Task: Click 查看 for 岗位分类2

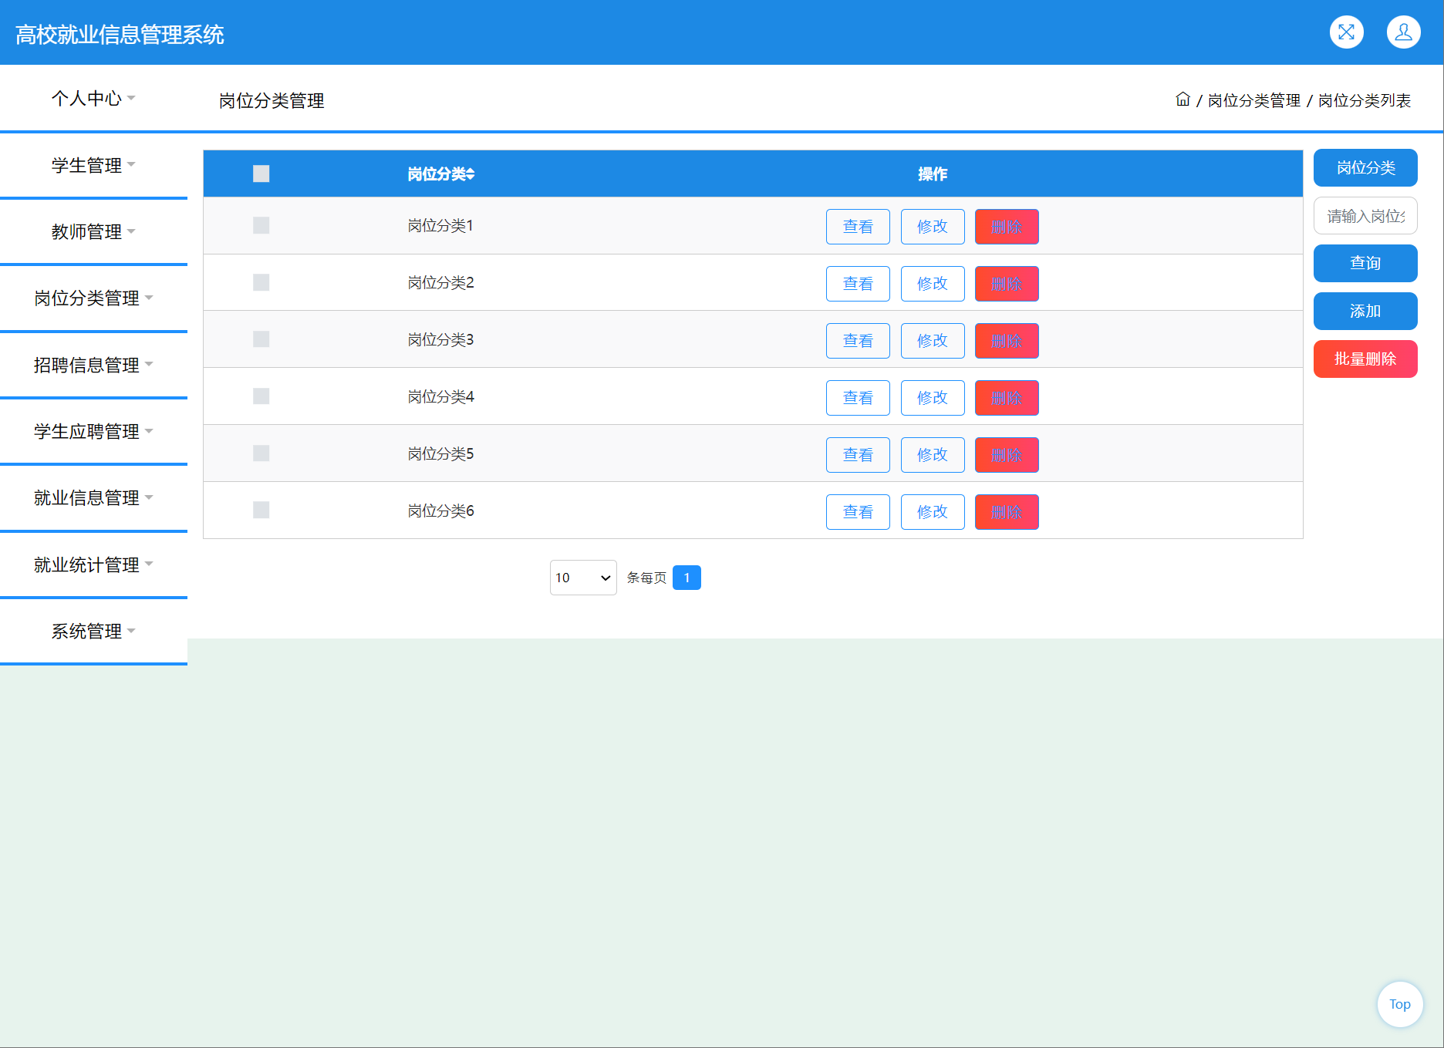Action: [858, 284]
